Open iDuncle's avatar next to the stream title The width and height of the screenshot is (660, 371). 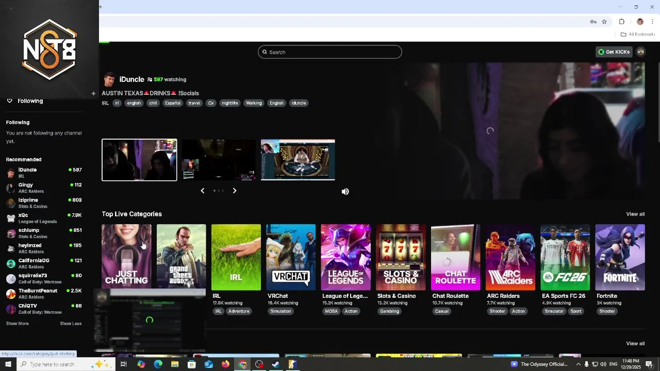click(109, 80)
